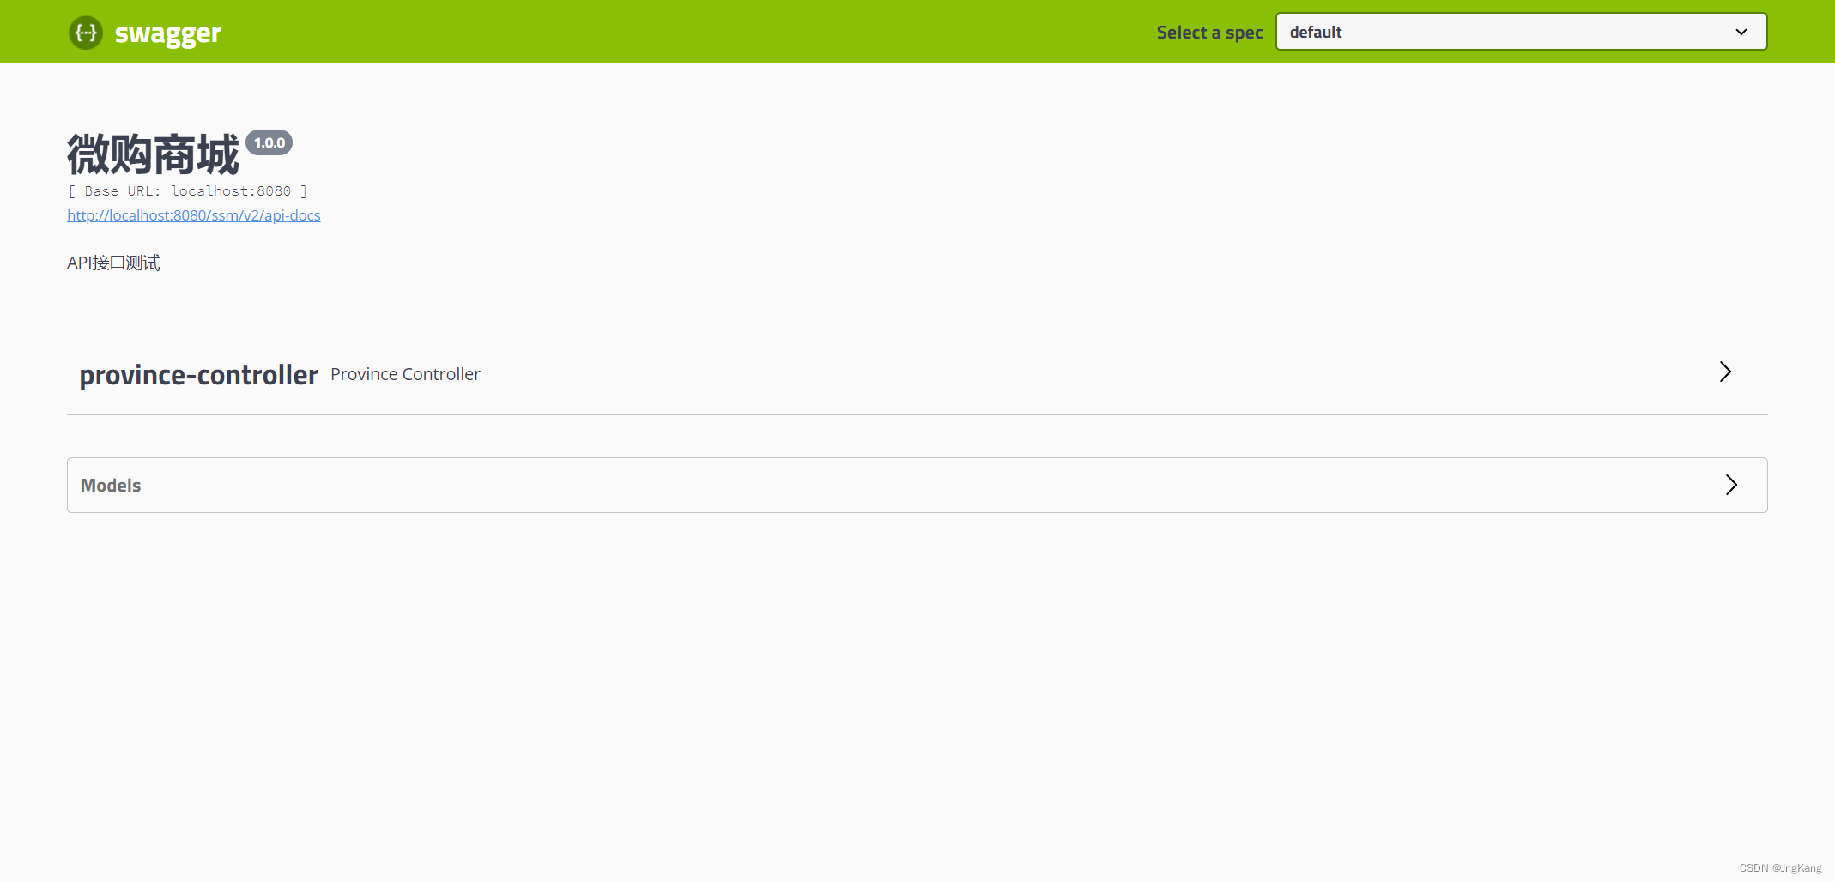Click the Models label

pyautogui.click(x=110, y=485)
